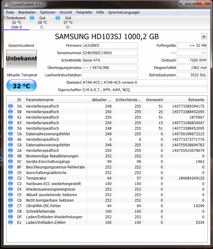Click status icon of Schreibfehlerrate row

coord(10,211)
